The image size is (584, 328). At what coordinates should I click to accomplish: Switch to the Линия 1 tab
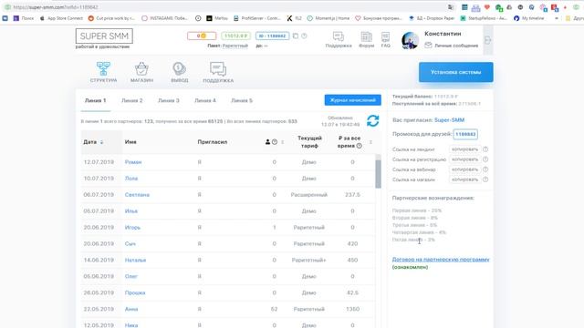[x=95, y=100]
